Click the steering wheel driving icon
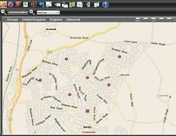Viewport: 176px width, 136px height. click(34, 5)
